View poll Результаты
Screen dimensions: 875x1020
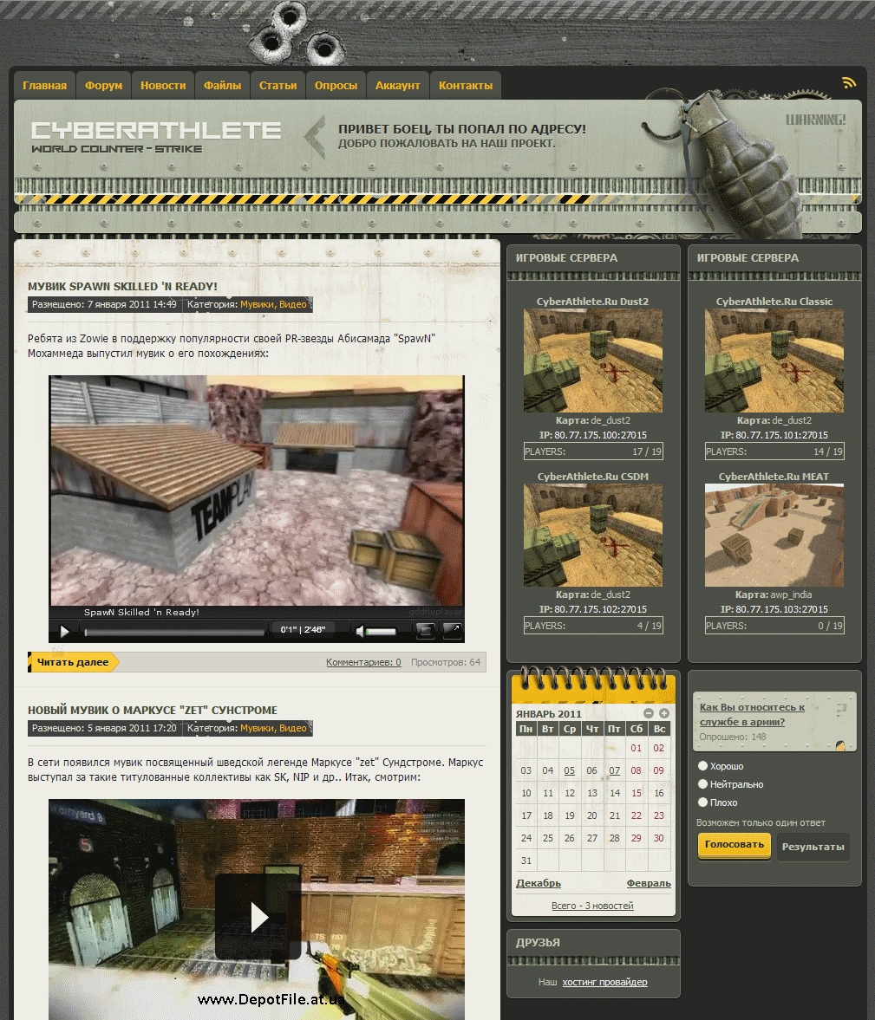pos(813,847)
